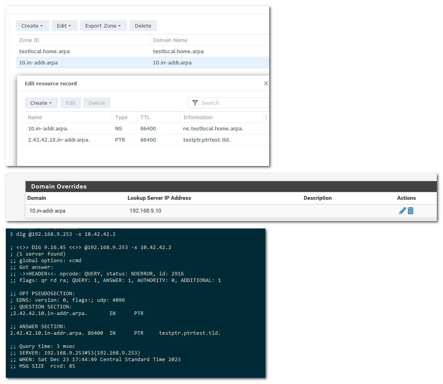Sort by Domain Name column header
This screenshot has width=443, height=384.
[x=209, y=40]
